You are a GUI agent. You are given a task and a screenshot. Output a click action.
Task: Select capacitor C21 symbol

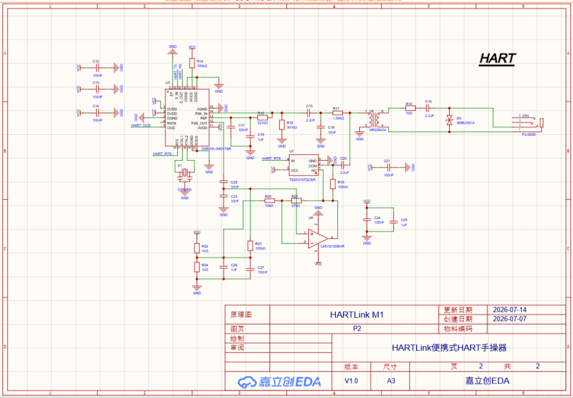388,167
